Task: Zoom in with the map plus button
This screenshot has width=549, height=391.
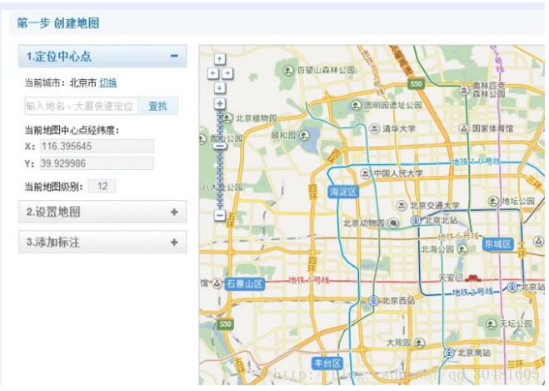Action: (x=220, y=103)
